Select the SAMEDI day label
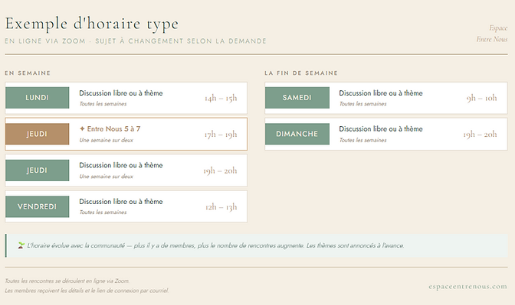 pos(297,98)
